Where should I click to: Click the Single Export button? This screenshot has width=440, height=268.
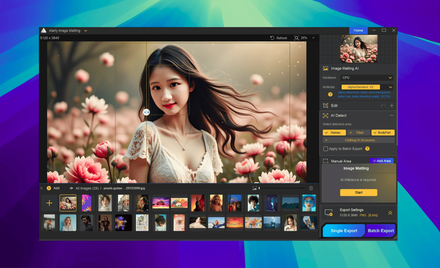pos(344,231)
